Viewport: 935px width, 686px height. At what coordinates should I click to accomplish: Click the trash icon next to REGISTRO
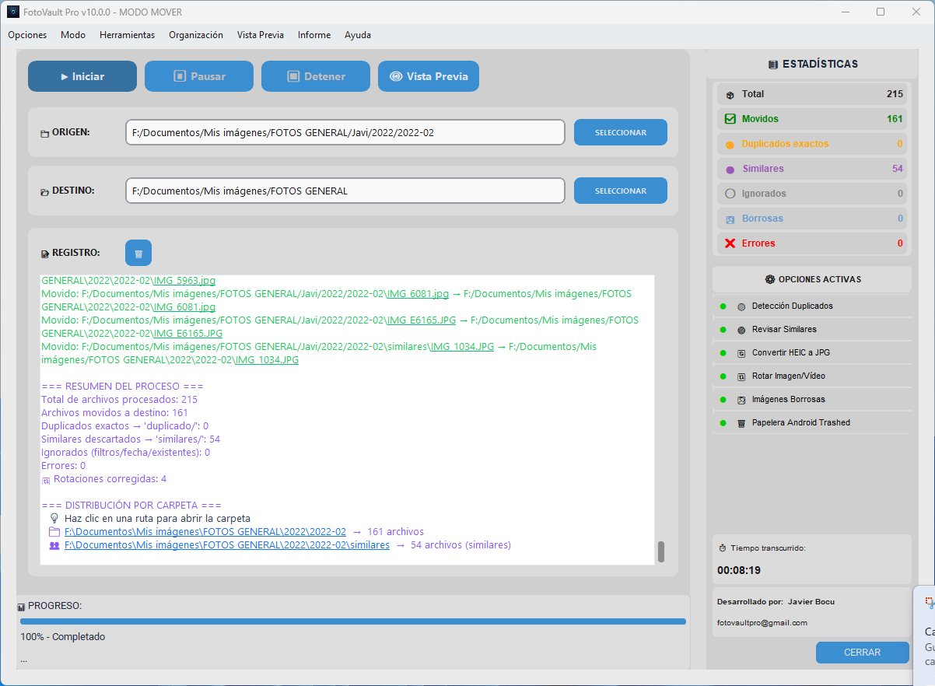point(138,253)
